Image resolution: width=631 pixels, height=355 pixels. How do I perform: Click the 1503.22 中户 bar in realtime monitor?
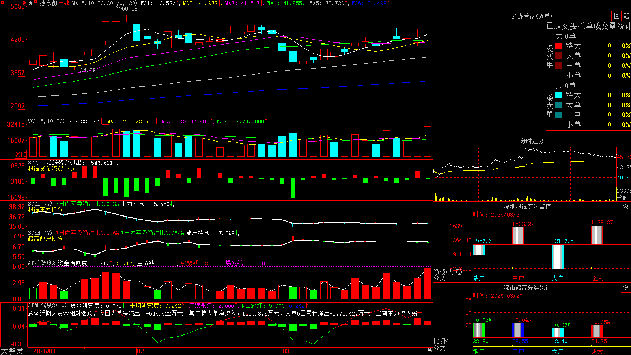(x=518, y=235)
